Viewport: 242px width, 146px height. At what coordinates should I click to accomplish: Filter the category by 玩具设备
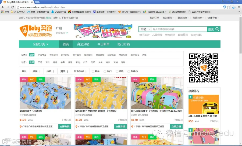[x=123, y=55]
